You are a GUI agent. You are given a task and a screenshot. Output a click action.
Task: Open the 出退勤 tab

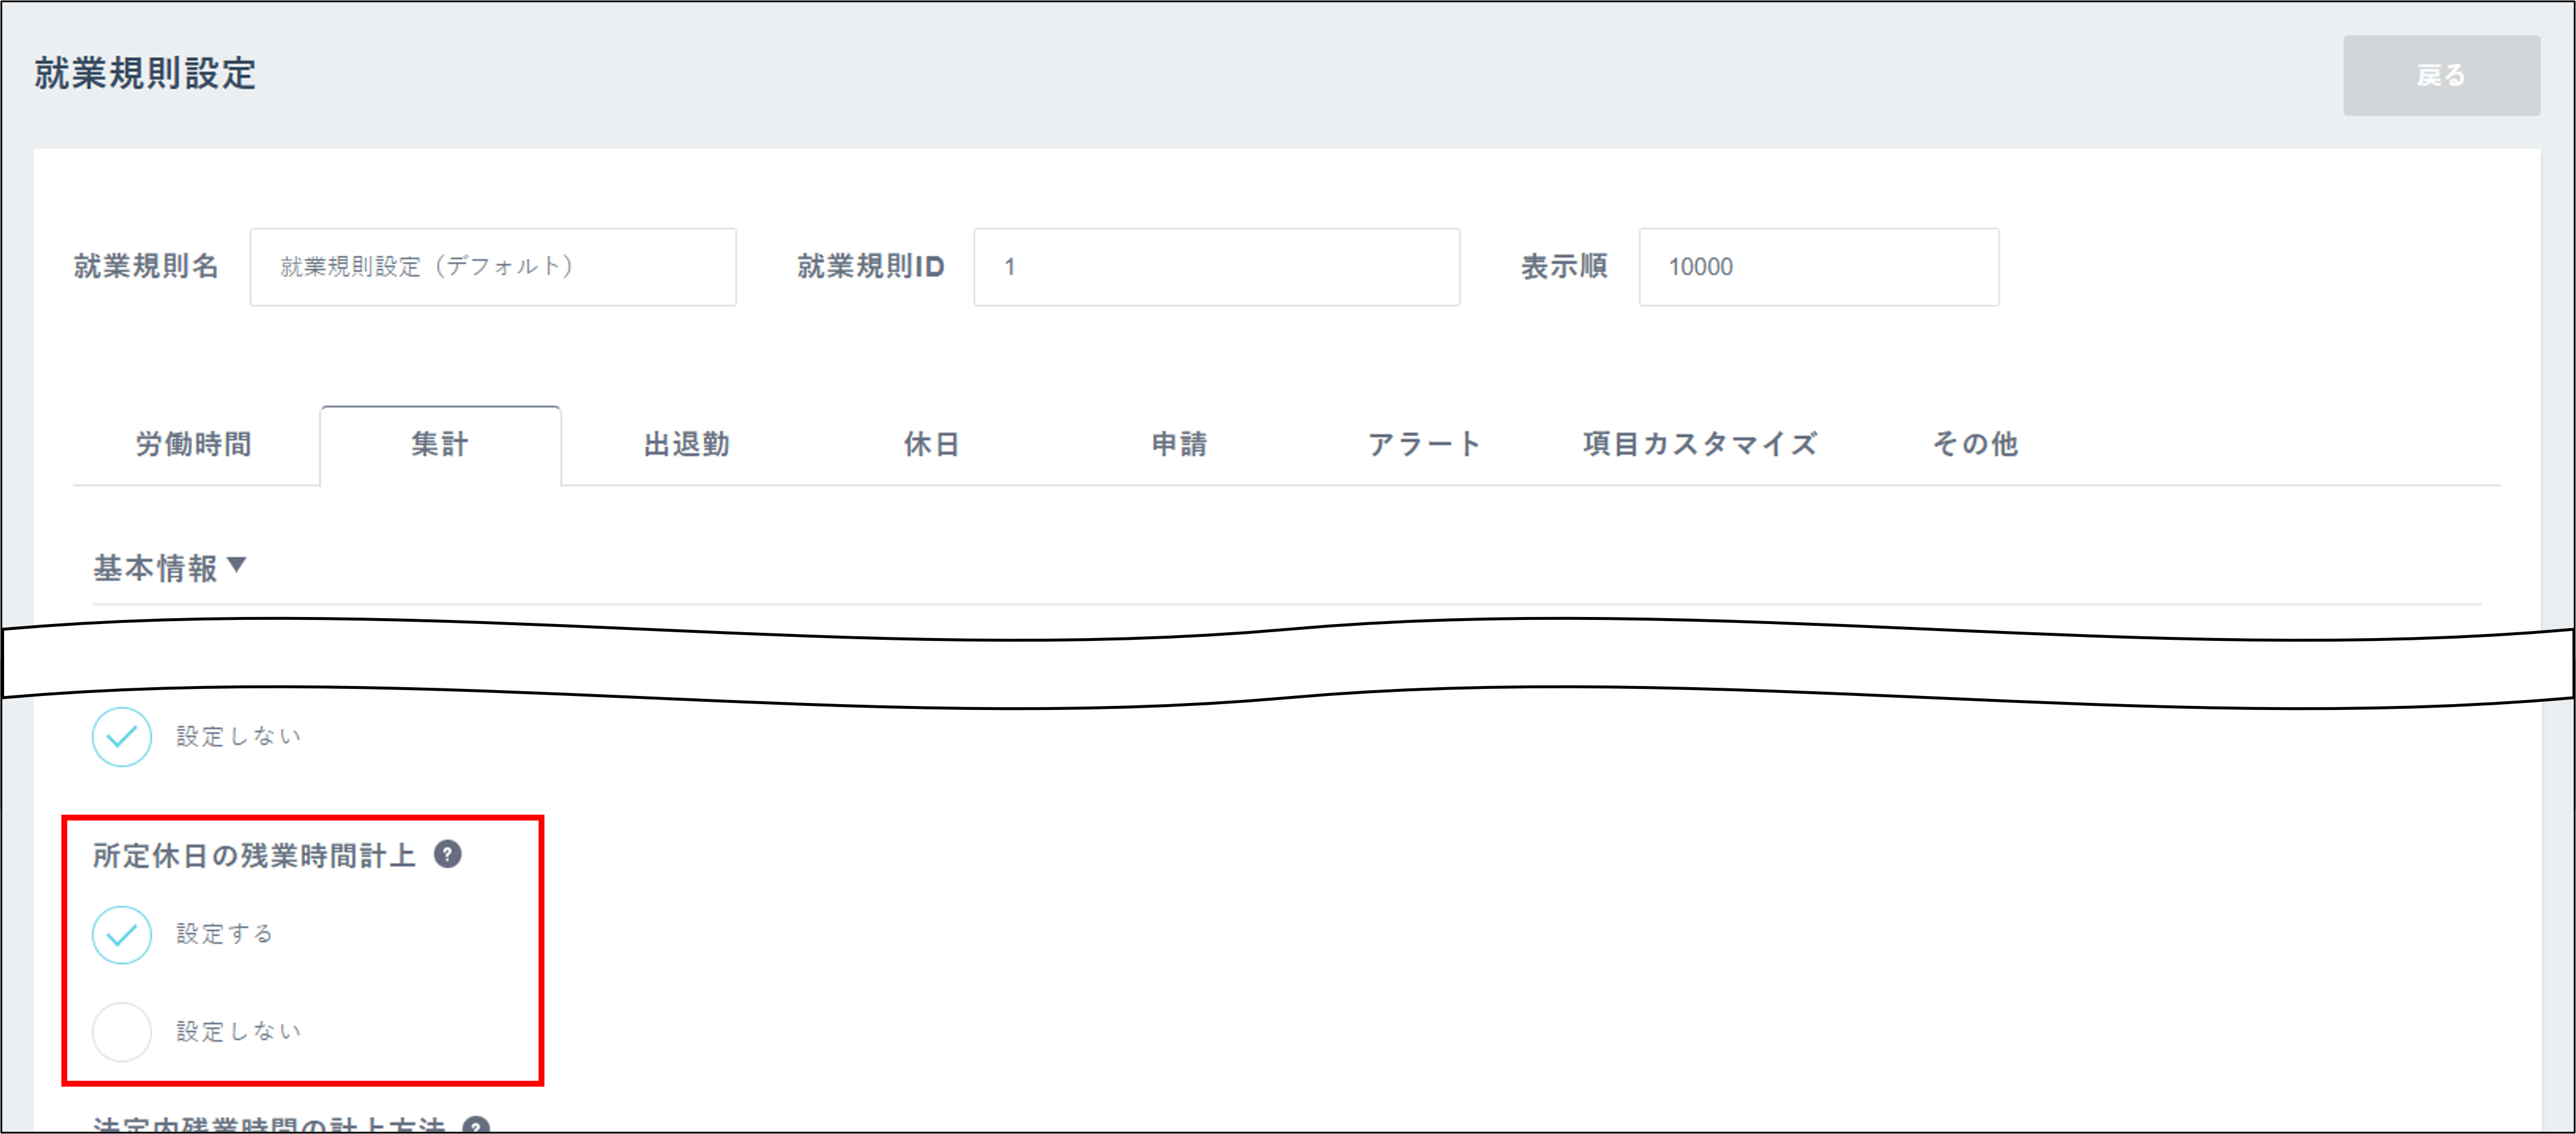coord(686,445)
